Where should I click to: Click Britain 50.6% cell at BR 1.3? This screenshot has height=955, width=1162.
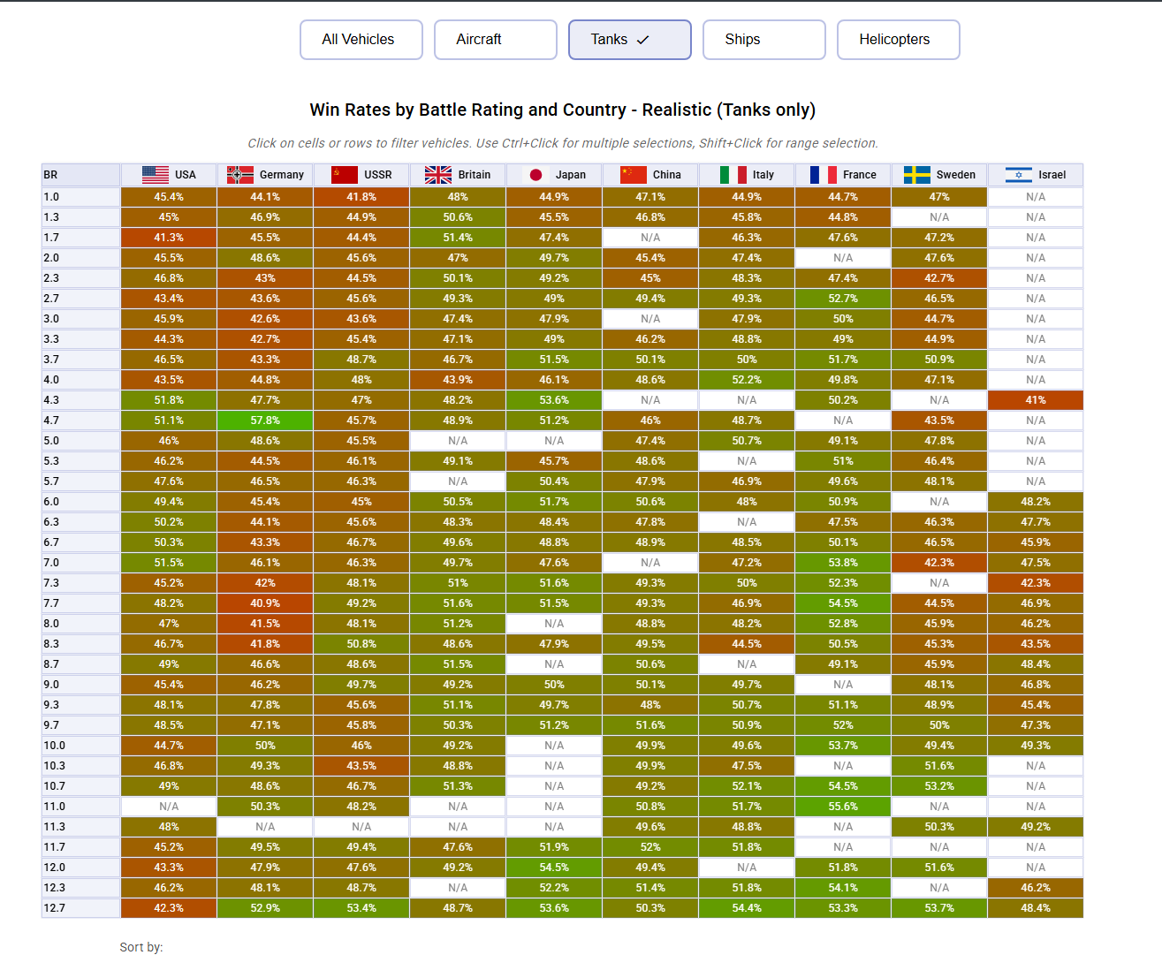(458, 217)
